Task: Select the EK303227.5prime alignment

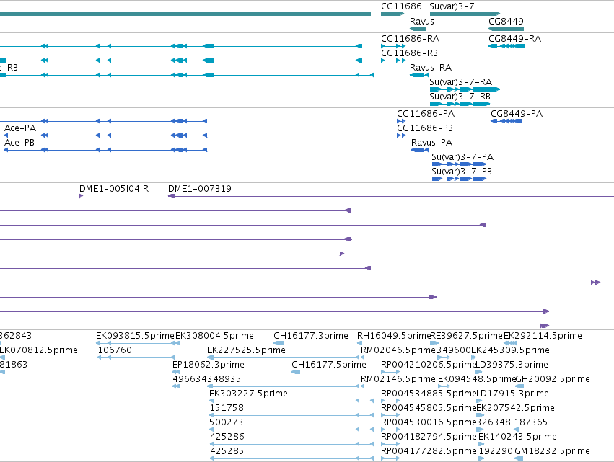Action: [291, 401]
